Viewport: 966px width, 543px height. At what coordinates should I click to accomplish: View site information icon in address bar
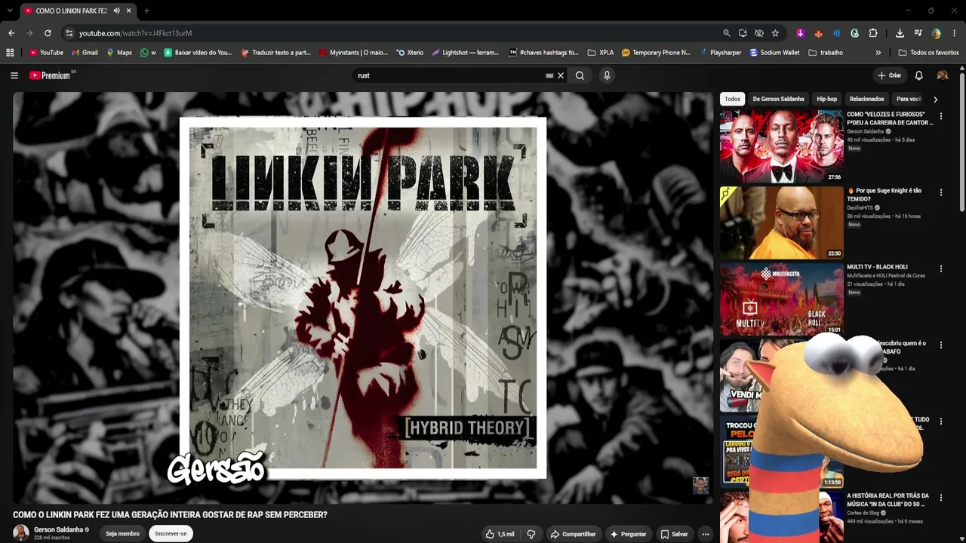(x=69, y=33)
